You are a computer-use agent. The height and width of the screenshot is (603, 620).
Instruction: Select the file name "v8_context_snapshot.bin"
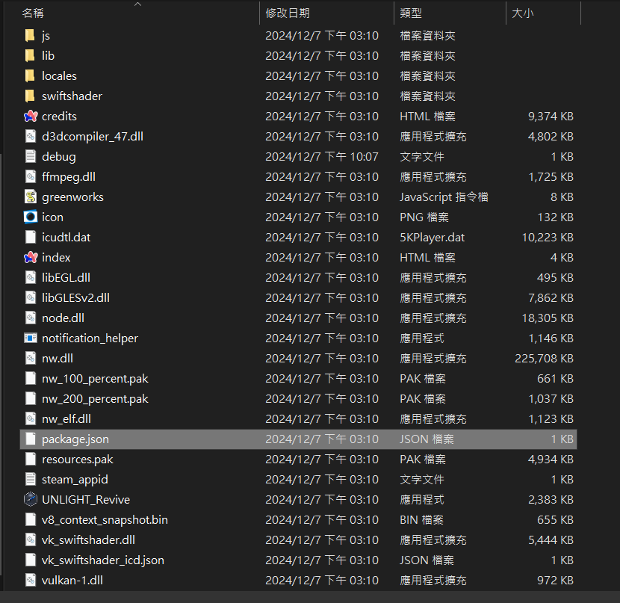(105, 520)
